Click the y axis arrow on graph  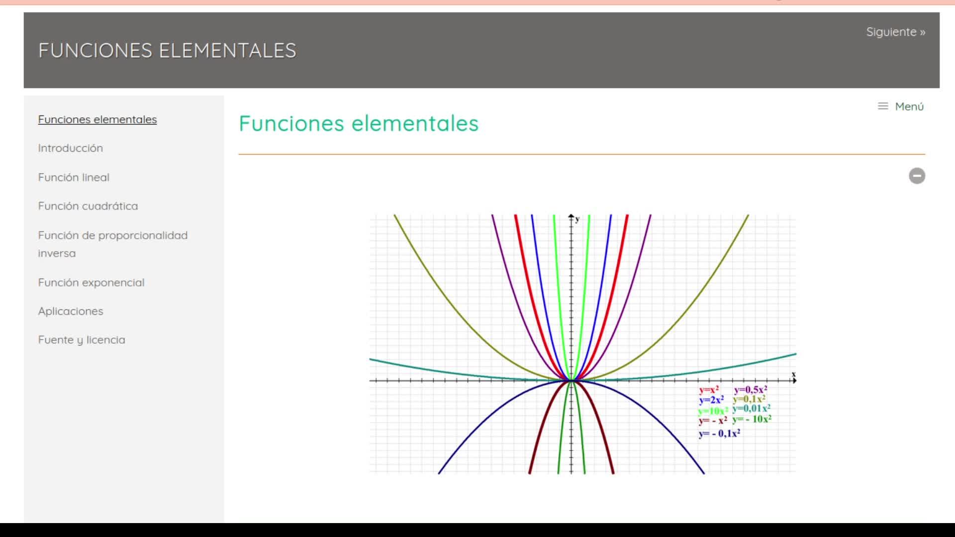click(571, 217)
